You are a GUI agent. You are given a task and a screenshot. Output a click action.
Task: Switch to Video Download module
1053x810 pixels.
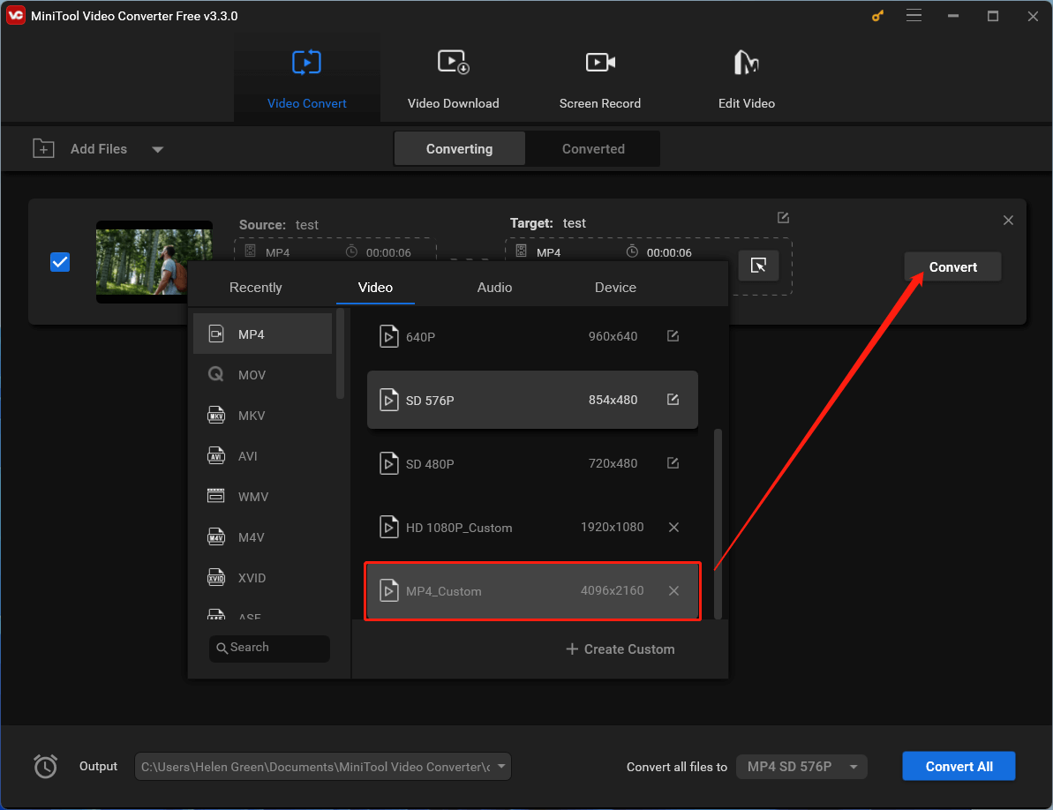[454, 79]
